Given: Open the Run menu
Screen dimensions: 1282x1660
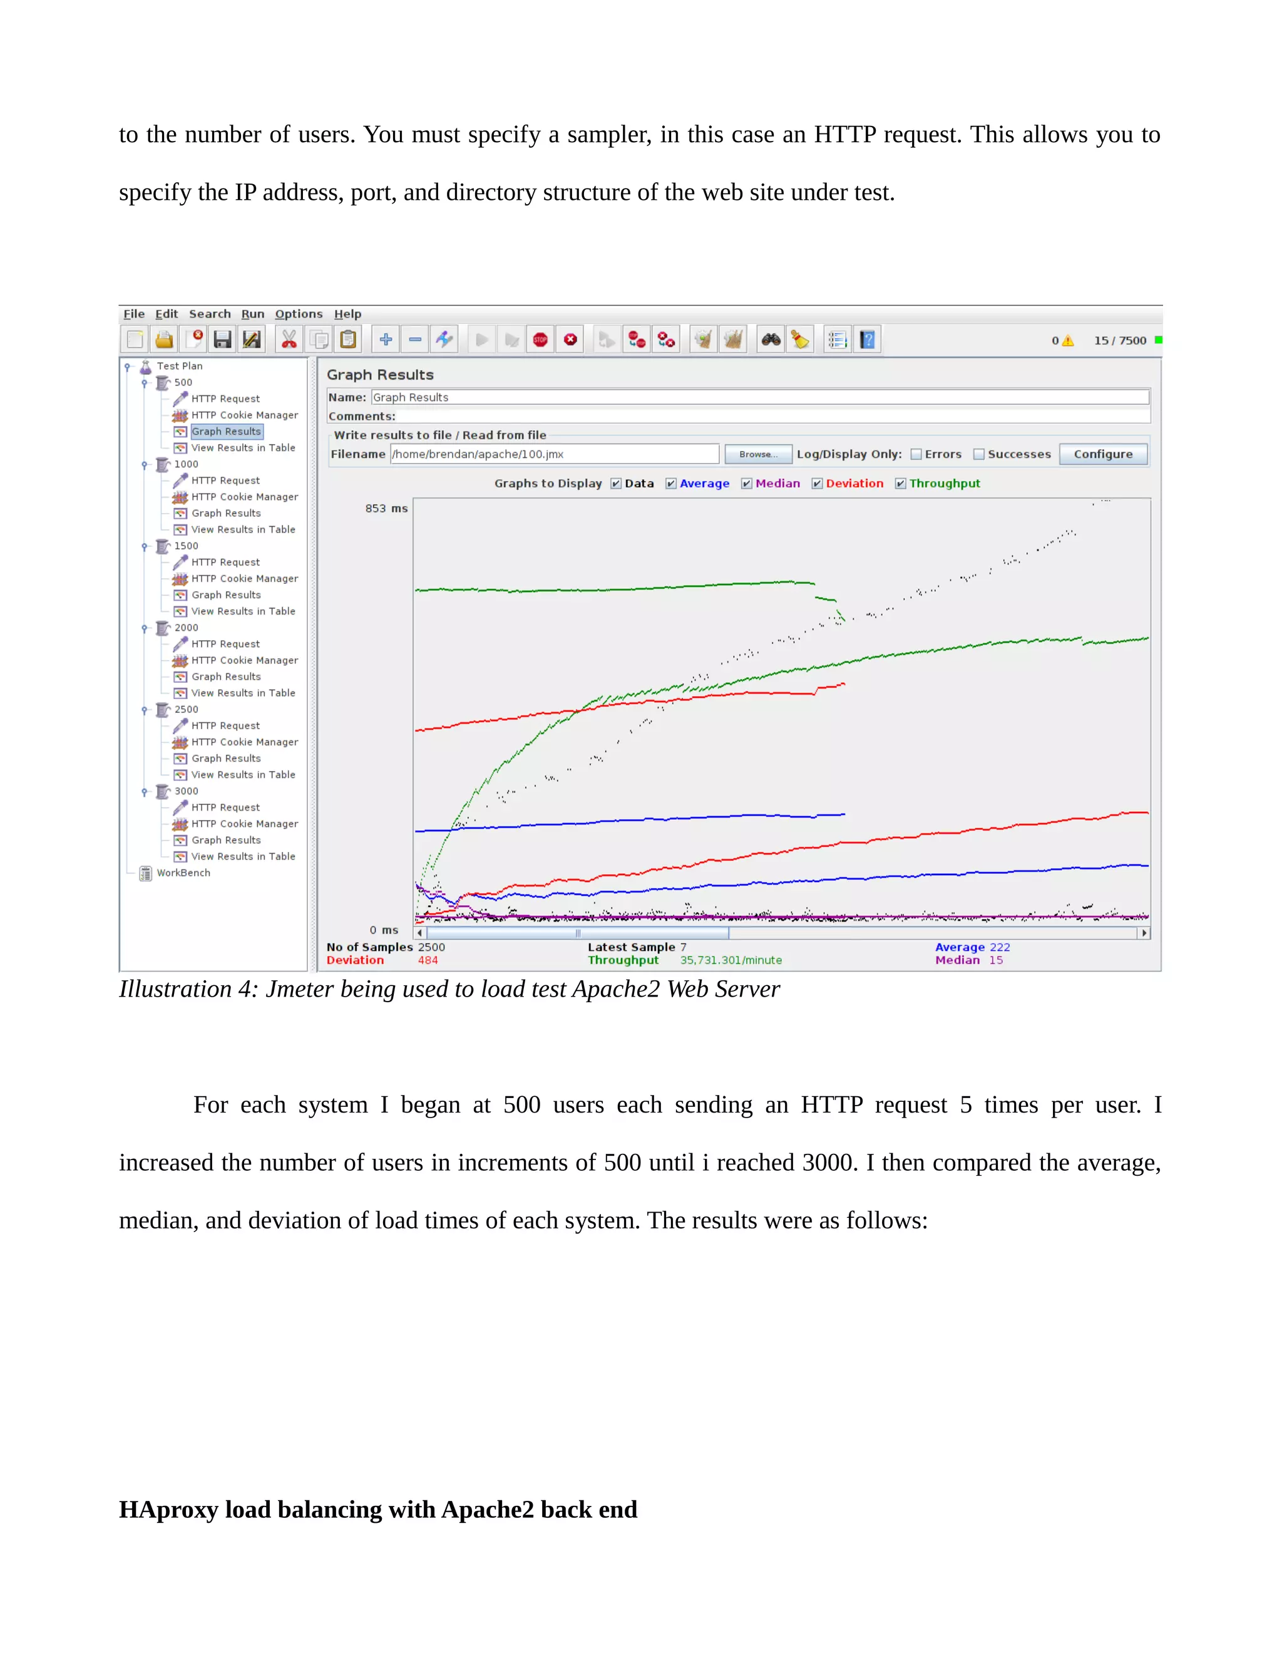Looking at the screenshot, I should (x=253, y=314).
